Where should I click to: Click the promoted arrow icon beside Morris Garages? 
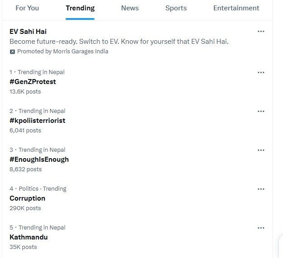point(12,52)
